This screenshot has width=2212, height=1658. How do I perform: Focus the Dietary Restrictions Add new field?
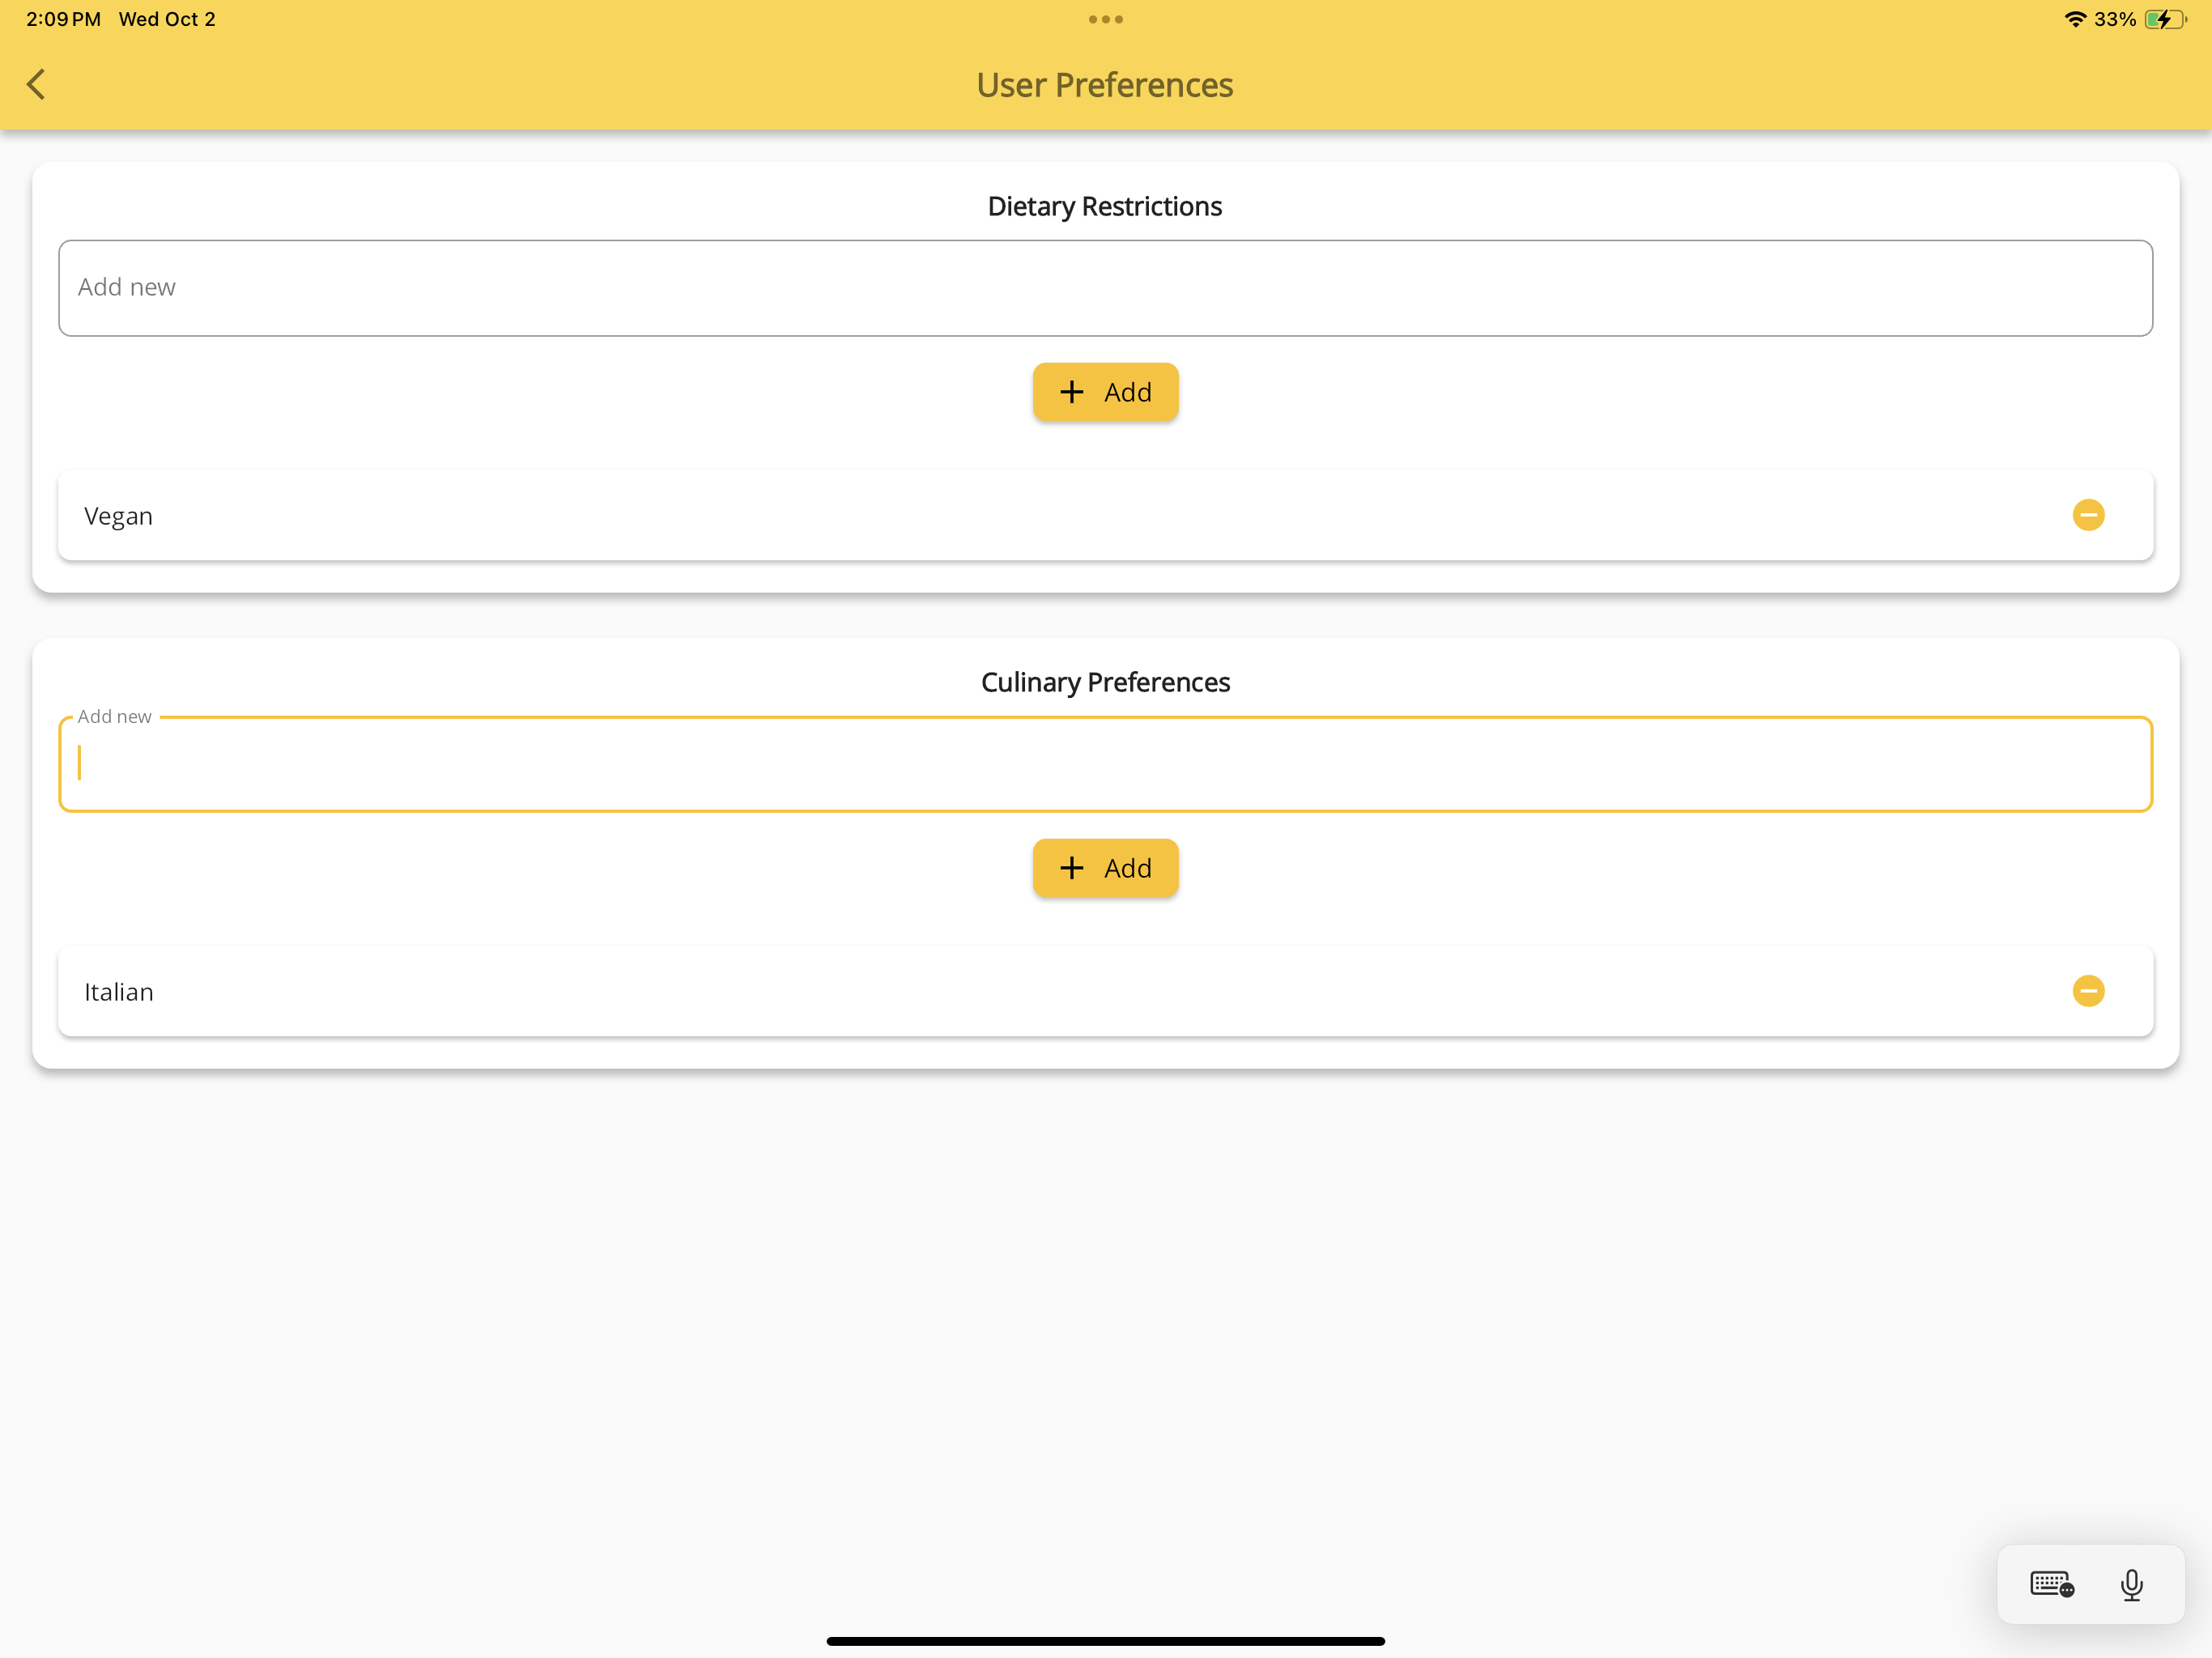pos(1106,288)
